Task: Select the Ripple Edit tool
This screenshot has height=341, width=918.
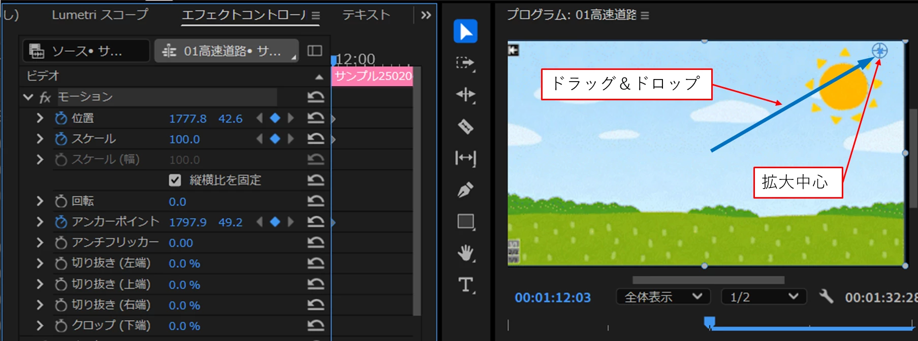Action: pyautogui.click(x=465, y=95)
